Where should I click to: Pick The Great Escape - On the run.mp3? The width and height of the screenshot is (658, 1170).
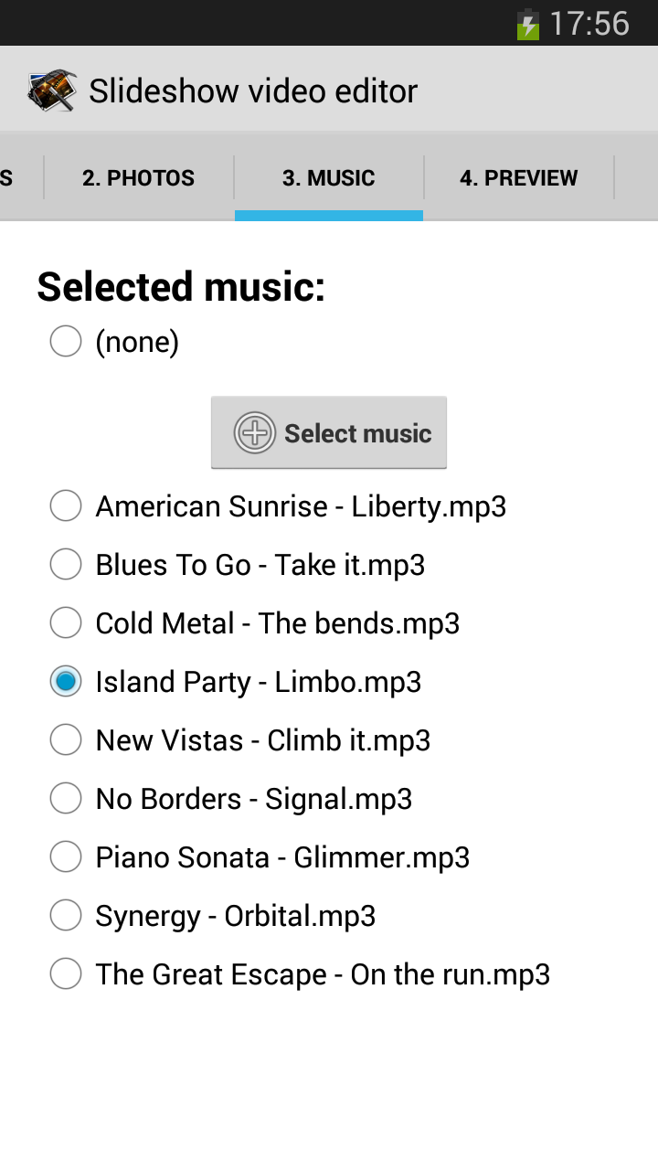[x=300, y=974]
